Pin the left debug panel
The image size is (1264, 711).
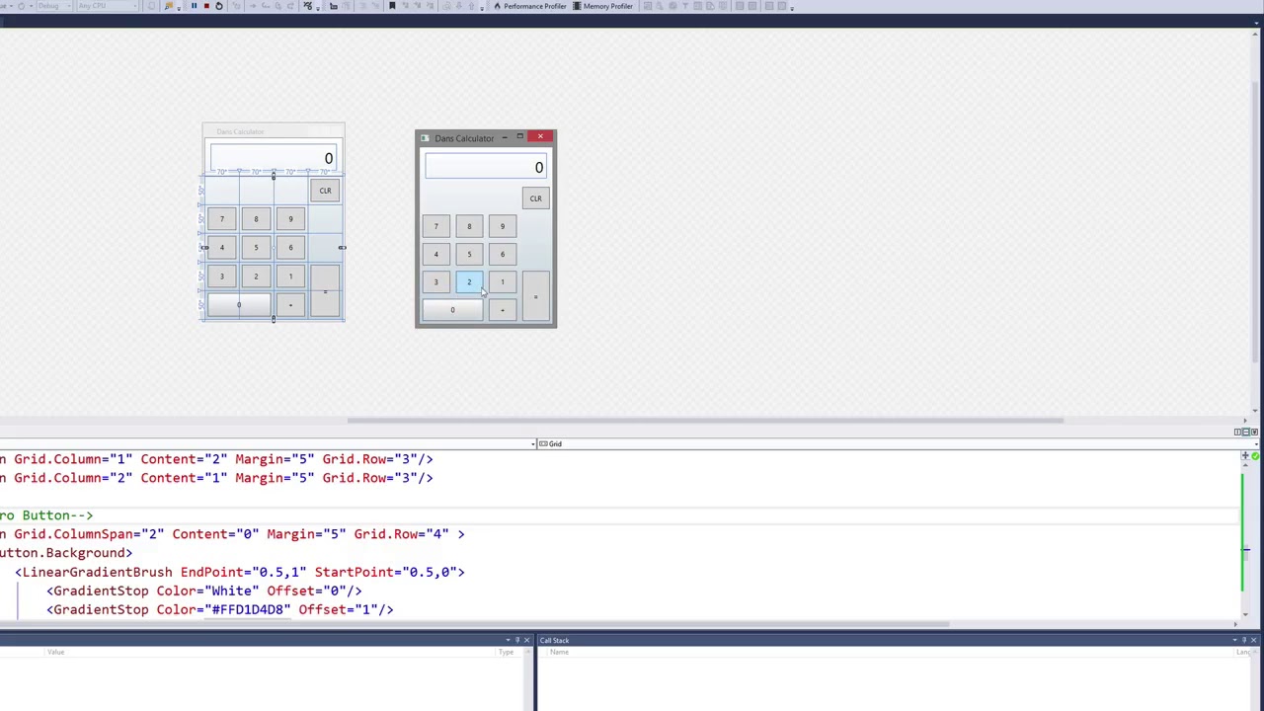click(517, 641)
